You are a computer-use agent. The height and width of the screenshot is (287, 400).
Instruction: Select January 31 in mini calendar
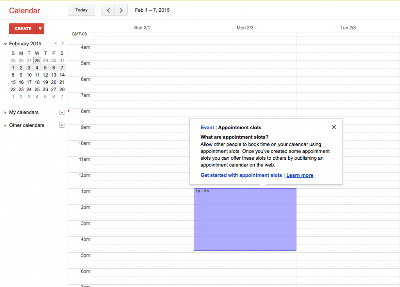[62, 61]
